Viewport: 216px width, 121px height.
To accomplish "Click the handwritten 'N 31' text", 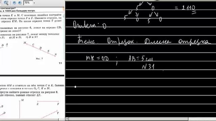I will pyautogui.click(x=148, y=67).
